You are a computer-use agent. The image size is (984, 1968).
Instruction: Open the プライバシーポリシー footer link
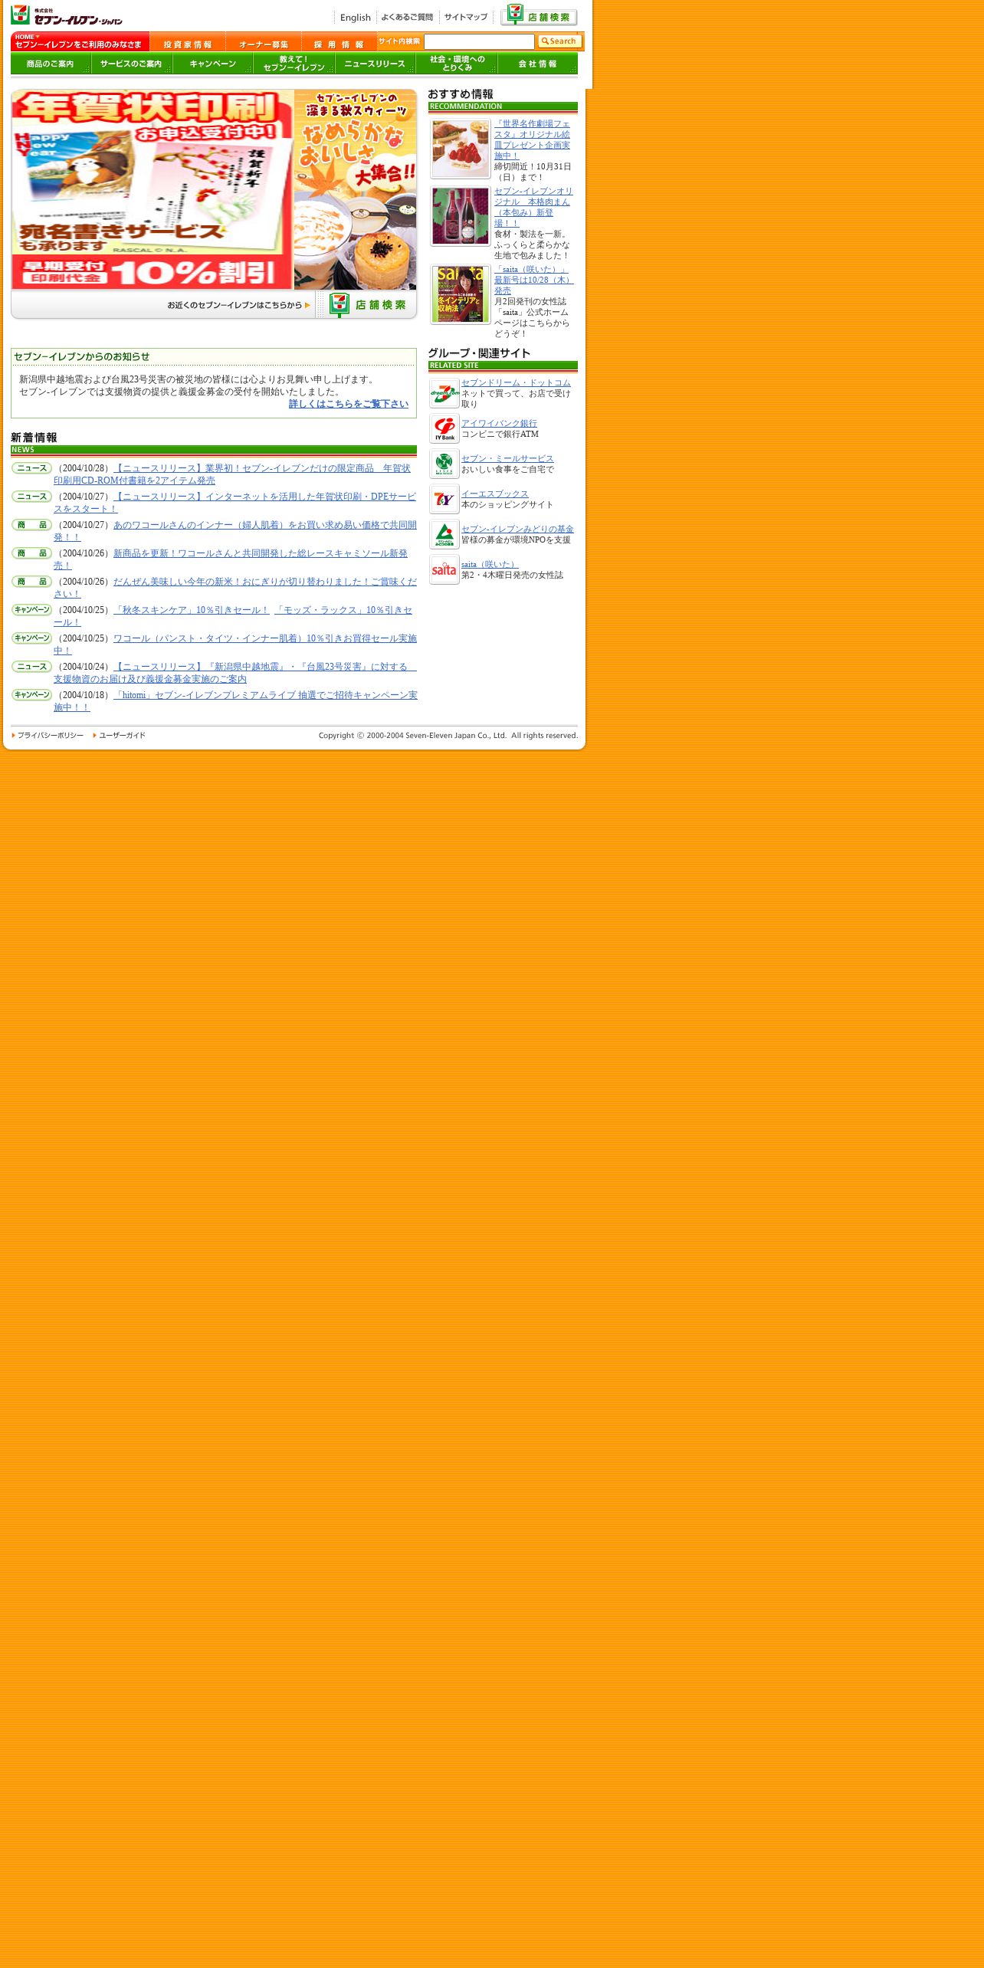click(48, 736)
